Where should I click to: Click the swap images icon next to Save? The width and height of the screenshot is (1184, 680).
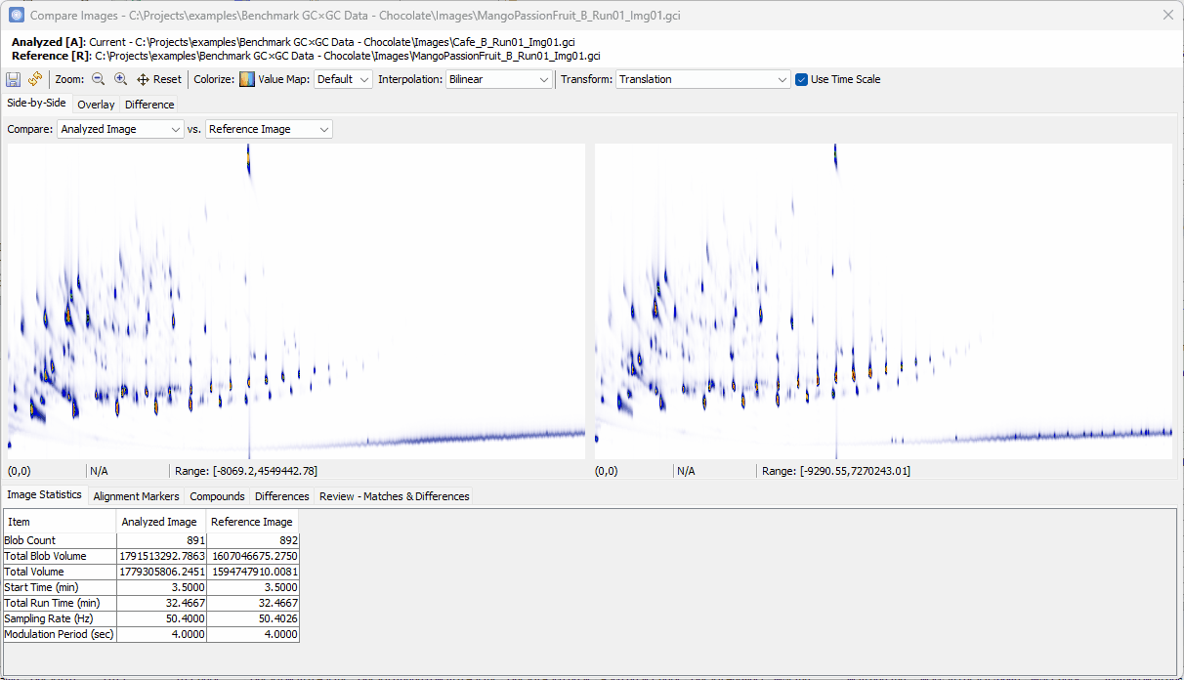pos(35,80)
